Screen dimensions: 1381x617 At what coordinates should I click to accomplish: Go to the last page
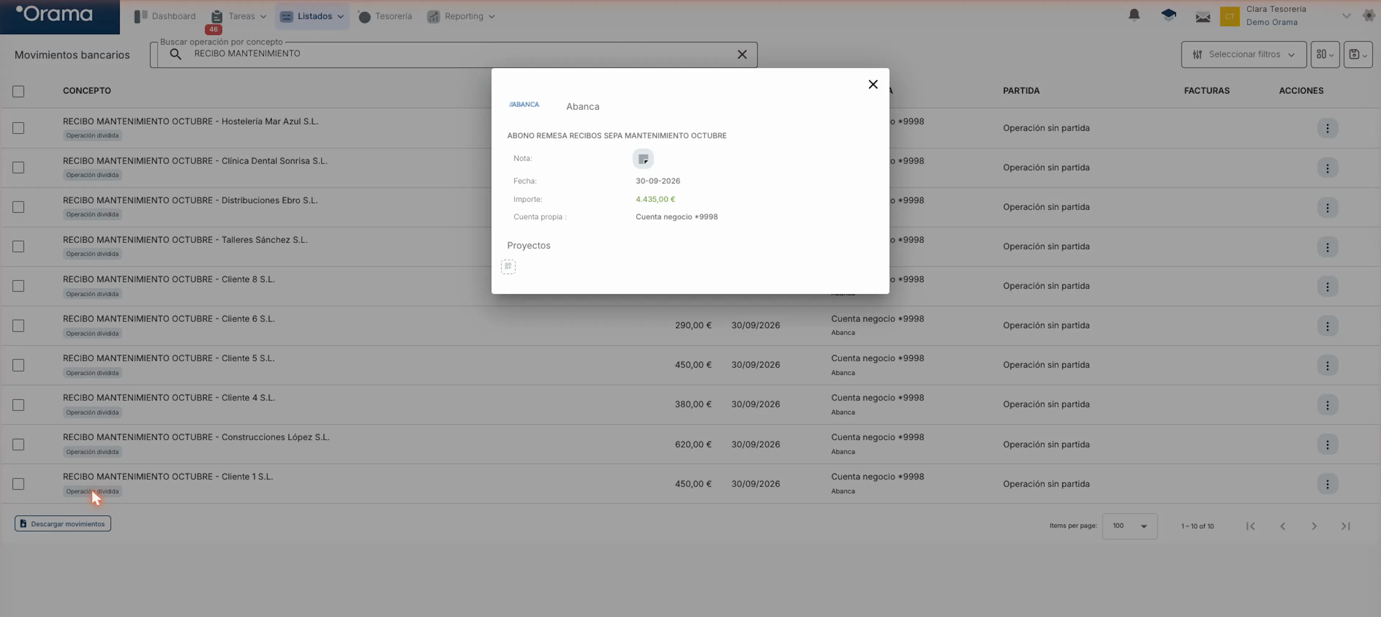click(1345, 526)
